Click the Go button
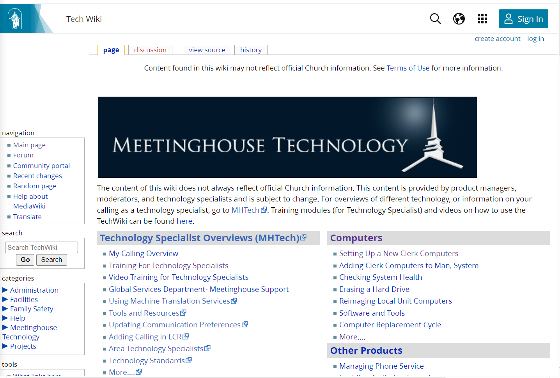 [x=25, y=260]
